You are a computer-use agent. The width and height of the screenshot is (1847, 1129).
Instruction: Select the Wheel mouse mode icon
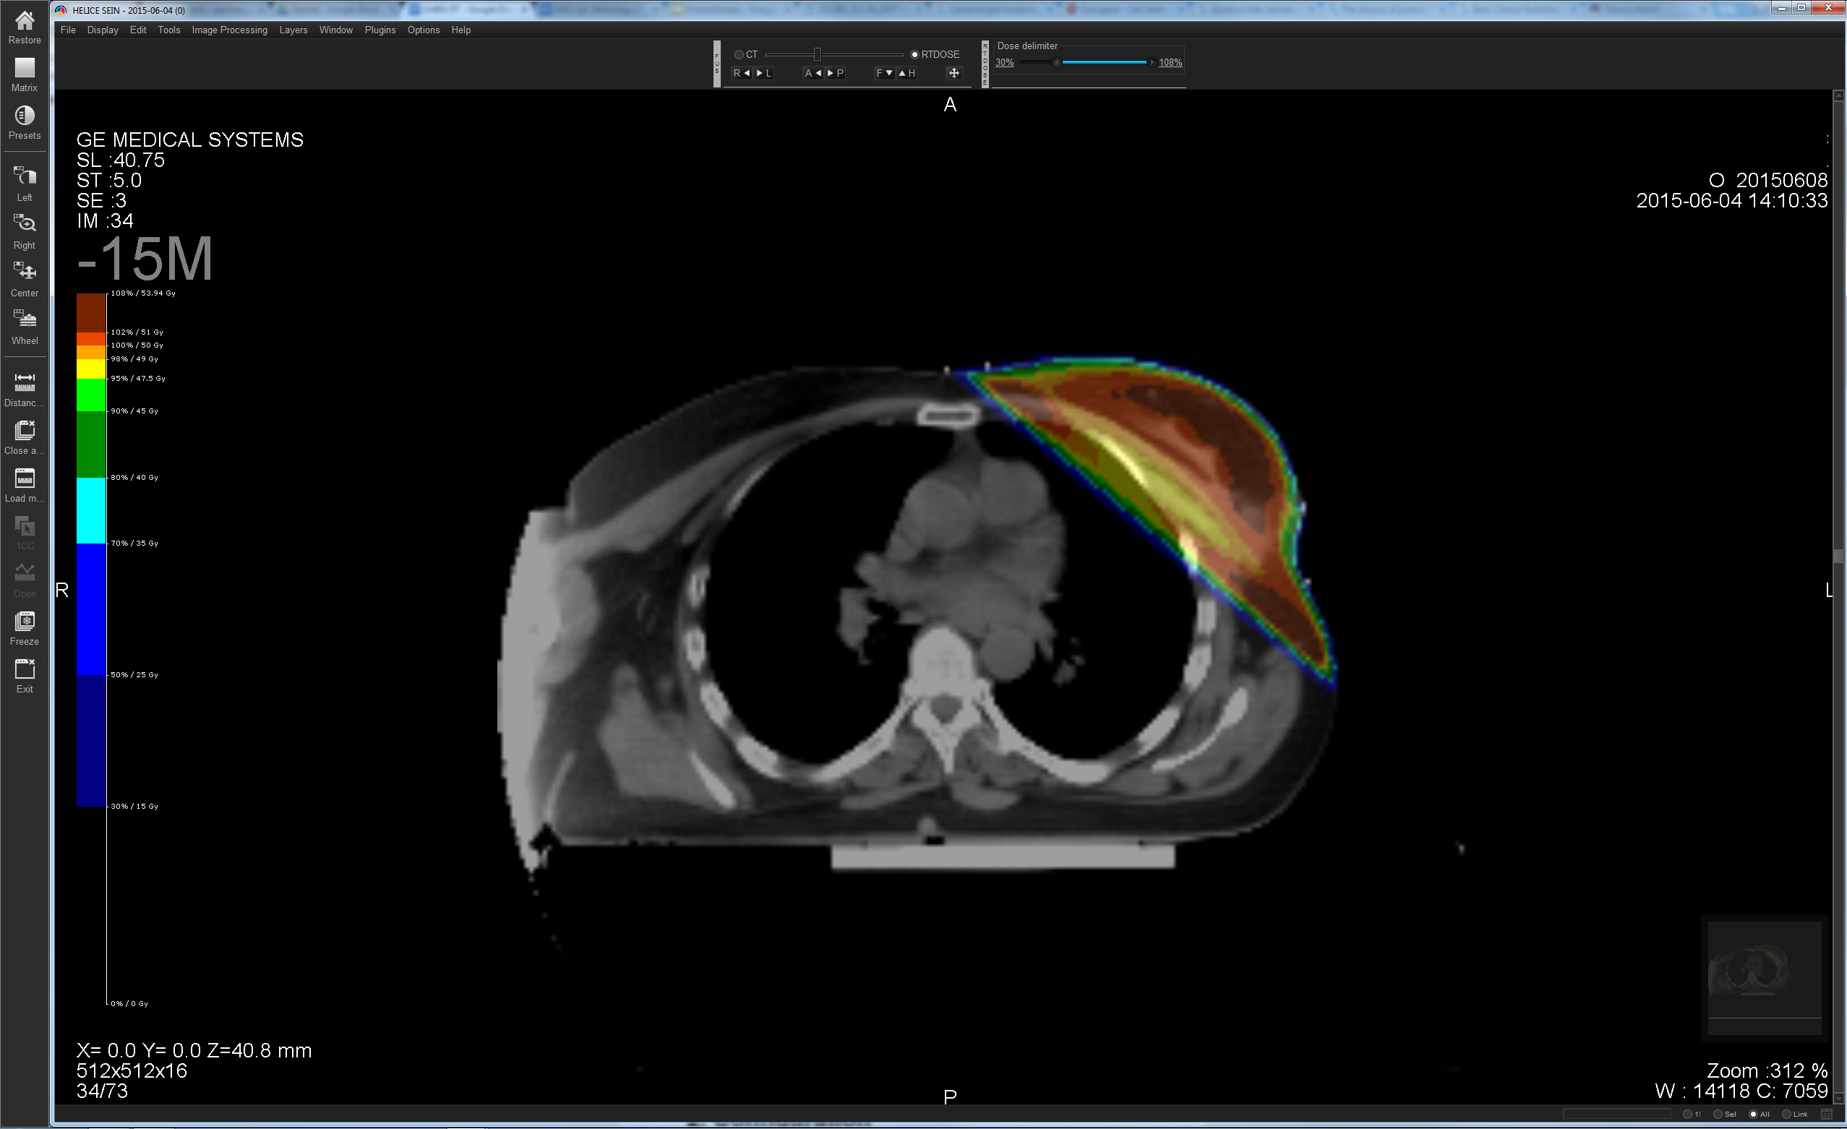[x=24, y=320]
